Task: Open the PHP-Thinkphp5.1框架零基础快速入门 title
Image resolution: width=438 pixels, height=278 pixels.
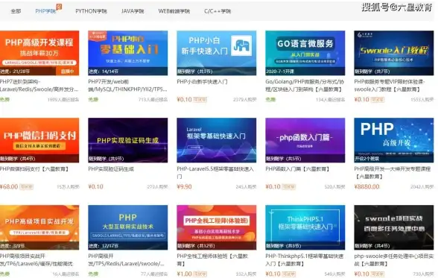Action: (x=304, y=260)
